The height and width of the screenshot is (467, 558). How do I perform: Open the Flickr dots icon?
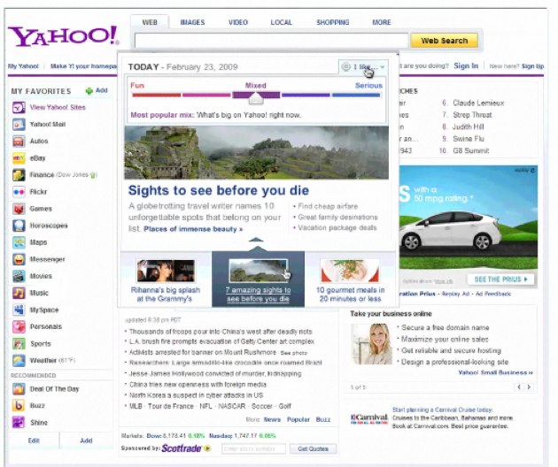pyautogui.click(x=19, y=192)
